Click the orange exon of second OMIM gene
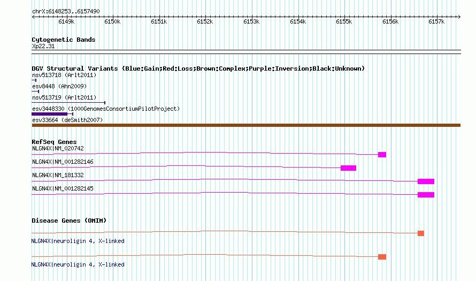This screenshot has height=281, width=476. (x=382, y=257)
